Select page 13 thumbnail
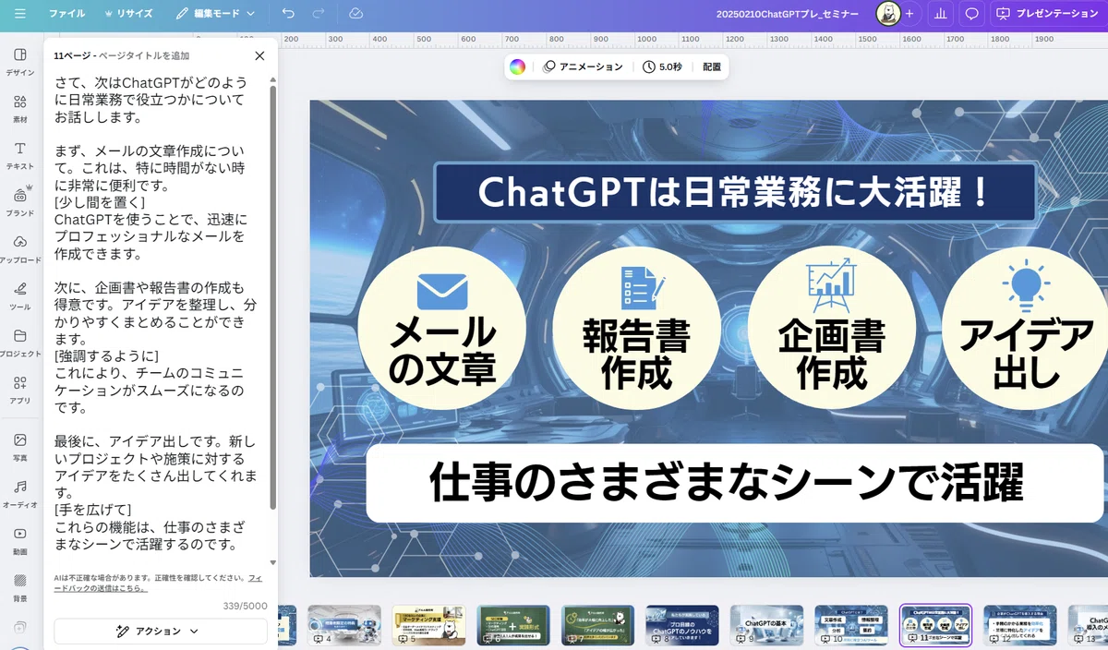Viewport: 1108px width, 650px height. (x=1088, y=625)
